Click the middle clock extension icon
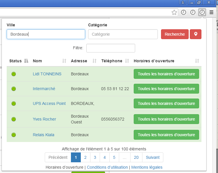This screenshot has height=173, width=218. (x=193, y=12)
